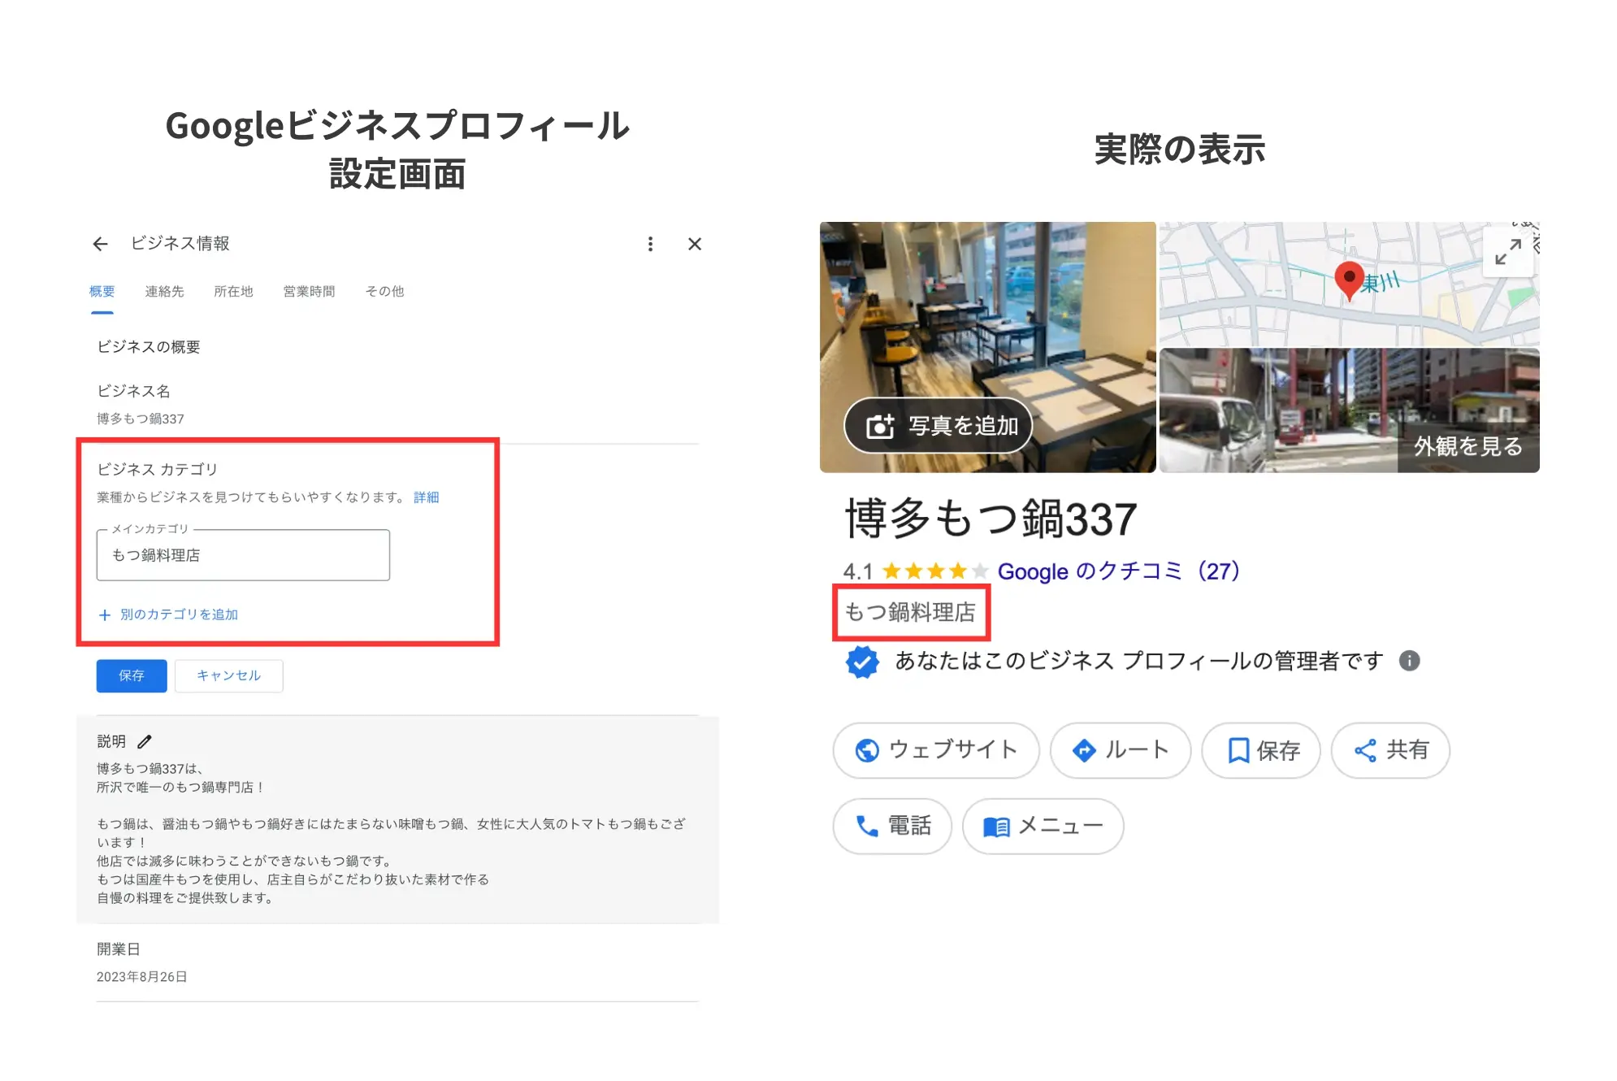1617x1081 pixels.
Task: Click the description text starting 博多もつ鍋337は
Action: pyautogui.click(x=391, y=833)
